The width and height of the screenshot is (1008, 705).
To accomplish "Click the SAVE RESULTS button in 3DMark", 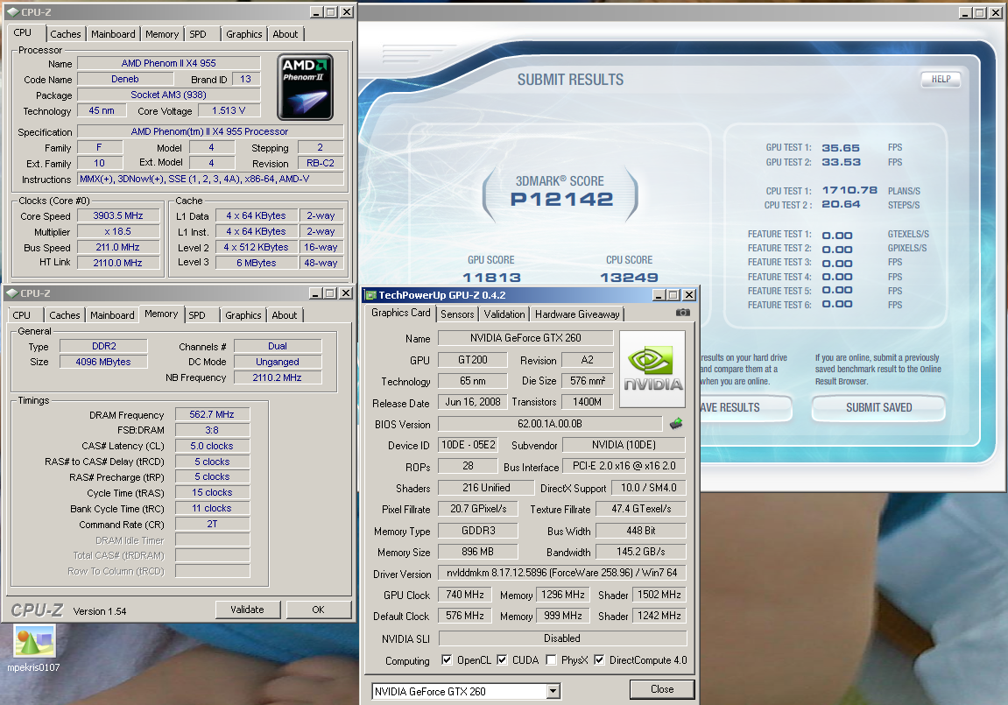I will 744,407.
